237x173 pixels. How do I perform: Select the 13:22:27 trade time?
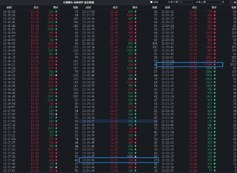pos(168,171)
